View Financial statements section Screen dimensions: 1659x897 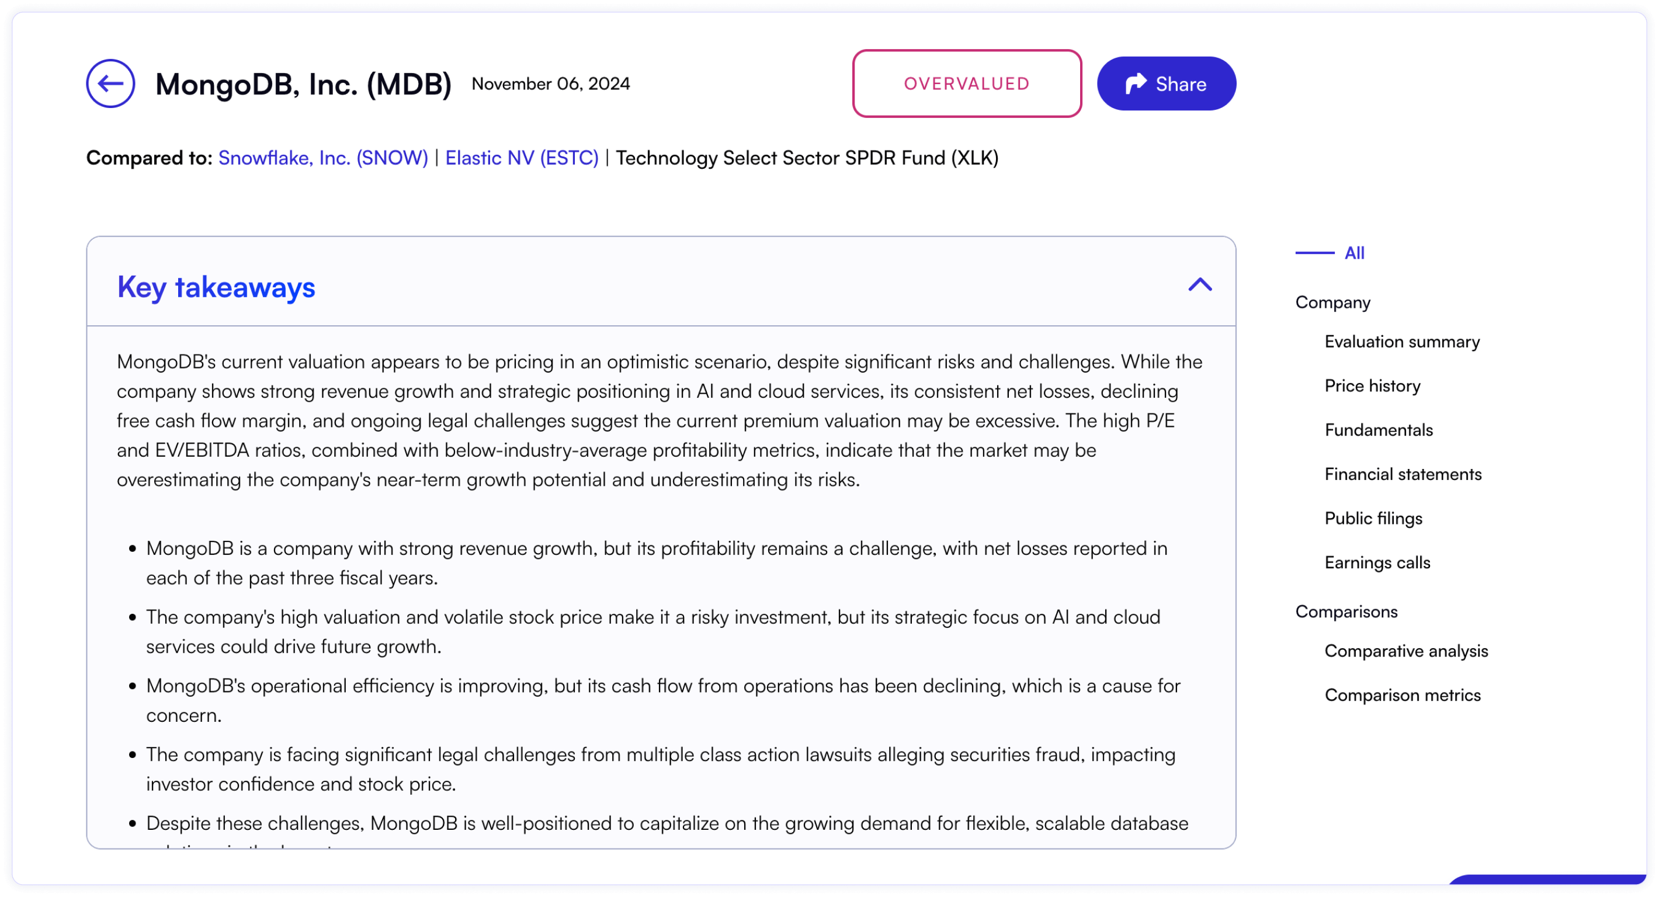1403,475
